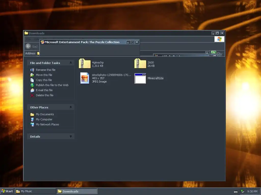261x195 pixels.
Task: Click the Move this file icon
Action: pos(32,75)
